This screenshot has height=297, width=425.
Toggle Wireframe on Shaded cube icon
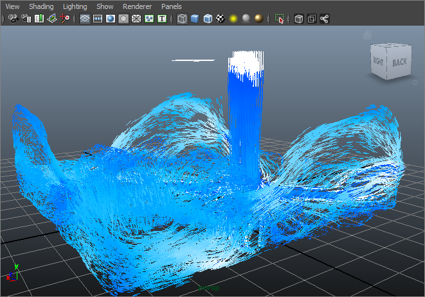click(x=208, y=19)
